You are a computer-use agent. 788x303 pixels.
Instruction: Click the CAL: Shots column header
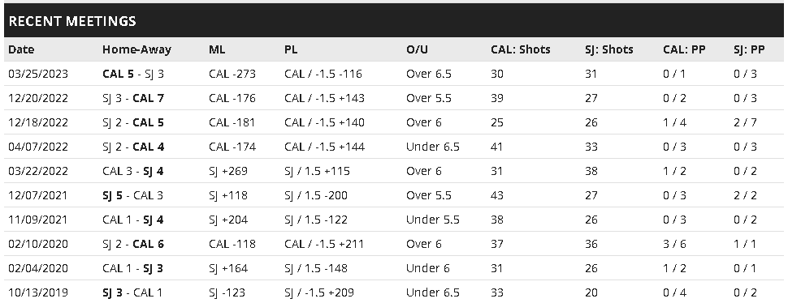521,49
